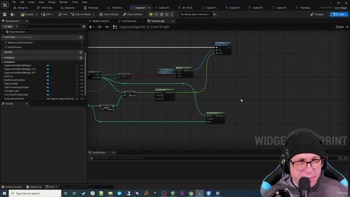Image resolution: width=350 pixels, height=197 pixels.
Task: Expand the Animations category
Action: pos(2,62)
